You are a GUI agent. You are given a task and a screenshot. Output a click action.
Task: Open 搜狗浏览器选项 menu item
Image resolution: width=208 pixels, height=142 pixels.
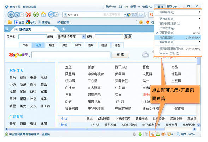[x=178, y=49]
